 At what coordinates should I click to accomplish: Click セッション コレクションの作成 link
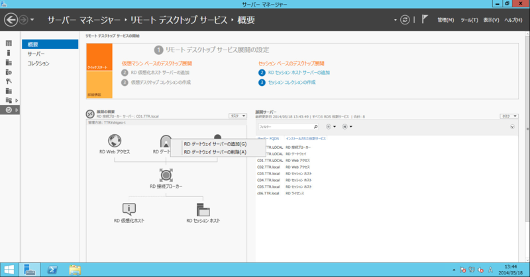click(x=291, y=83)
